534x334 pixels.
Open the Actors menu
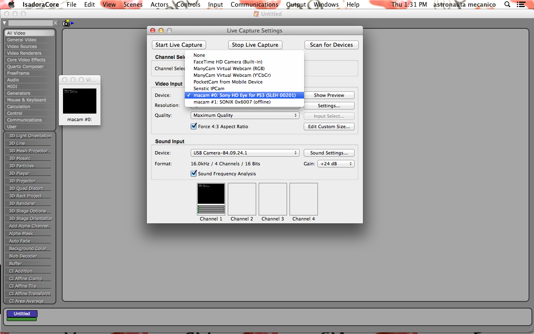tap(159, 5)
